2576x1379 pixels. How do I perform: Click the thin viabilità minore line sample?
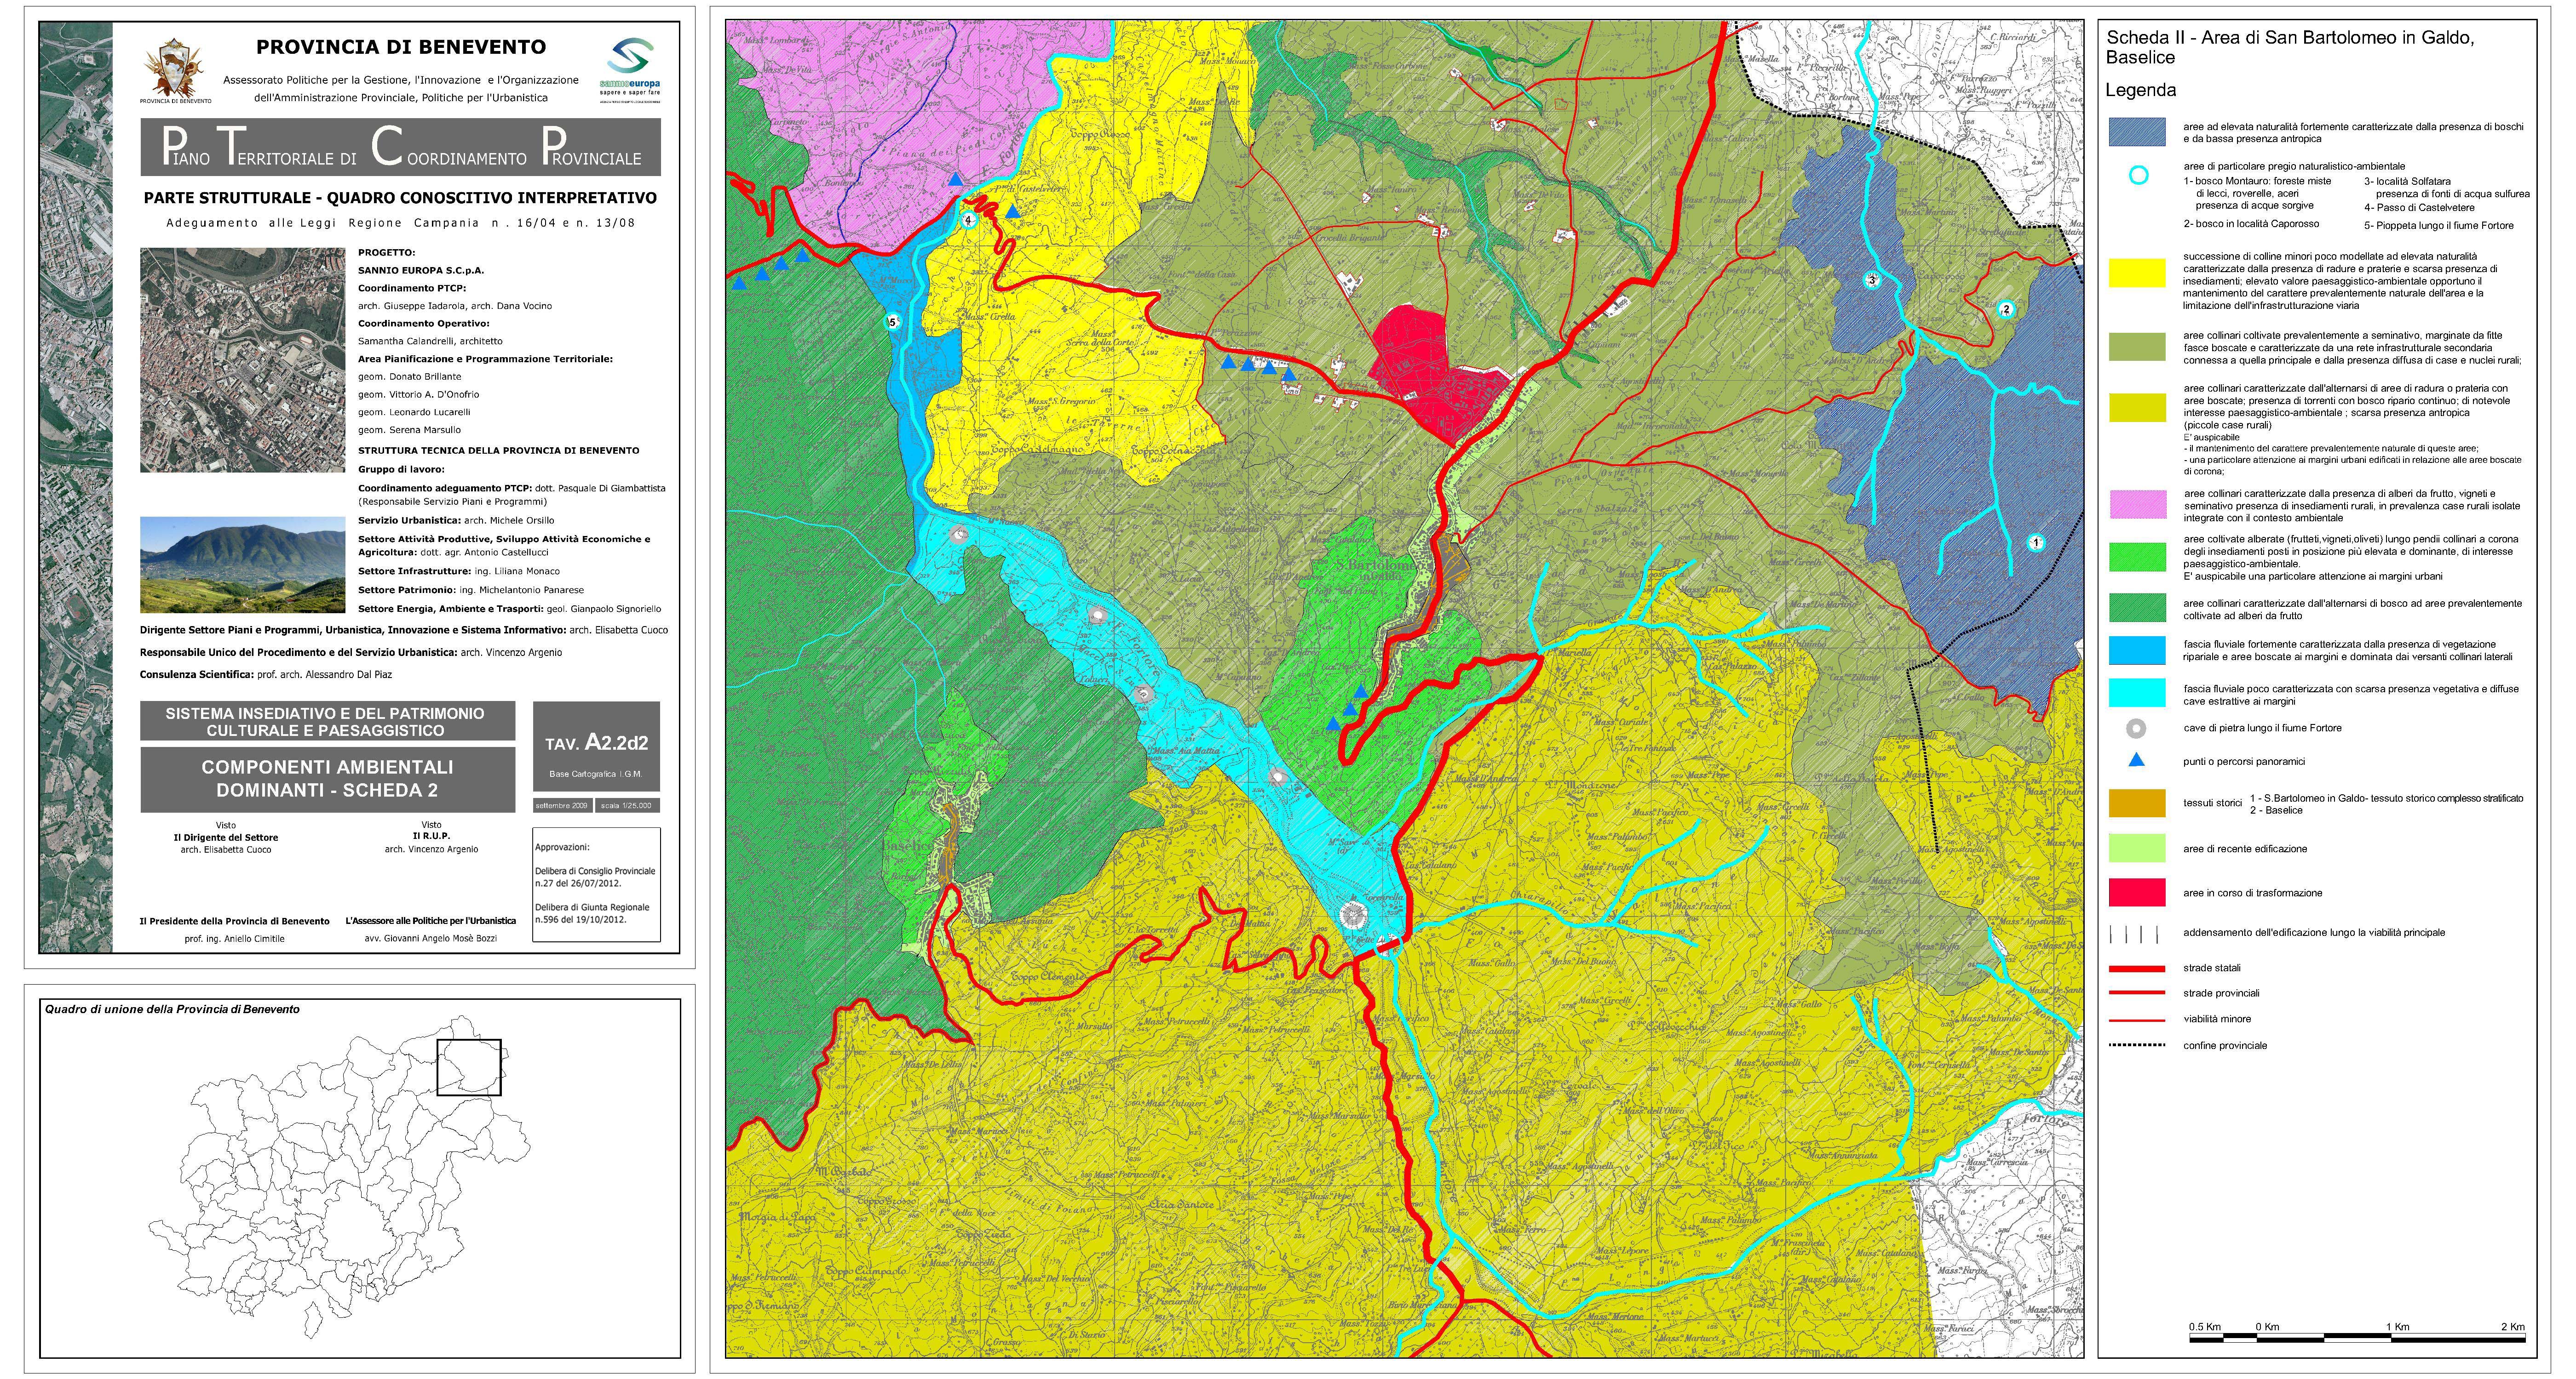pos(2138,1020)
